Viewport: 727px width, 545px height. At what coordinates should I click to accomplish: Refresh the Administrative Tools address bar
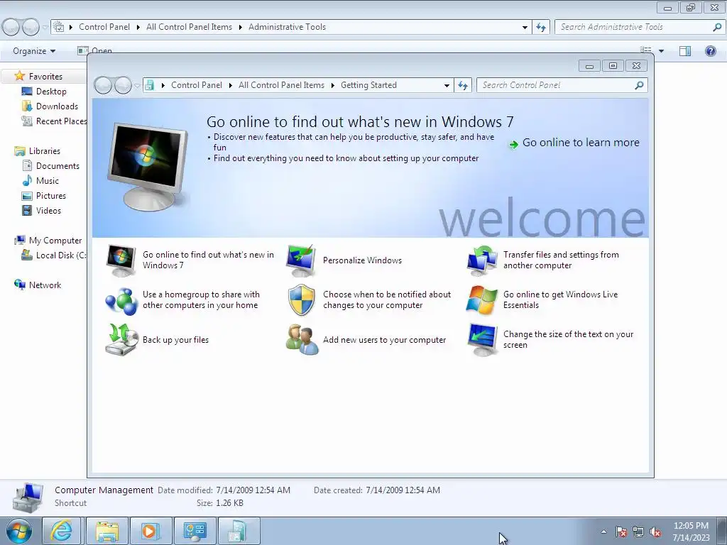[540, 28]
